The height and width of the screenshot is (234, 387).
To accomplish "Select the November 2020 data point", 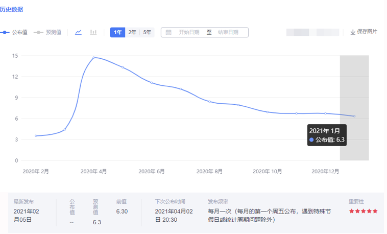I will pos(297,113).
